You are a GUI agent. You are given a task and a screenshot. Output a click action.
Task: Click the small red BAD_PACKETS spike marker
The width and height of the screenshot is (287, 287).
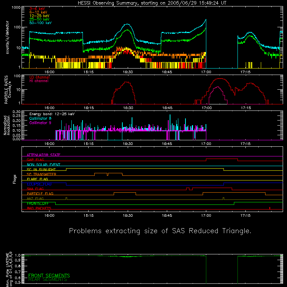tap(270, 208)
